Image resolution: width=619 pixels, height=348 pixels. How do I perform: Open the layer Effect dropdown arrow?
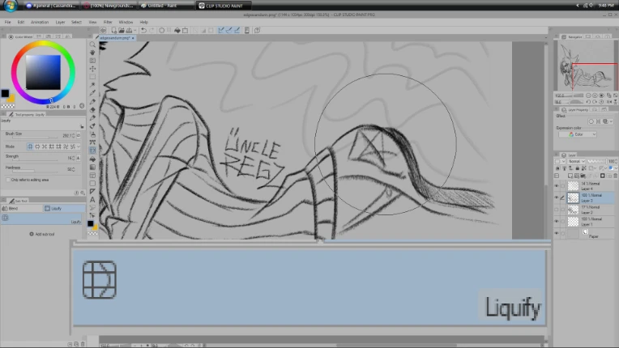[x=611, y=121]
